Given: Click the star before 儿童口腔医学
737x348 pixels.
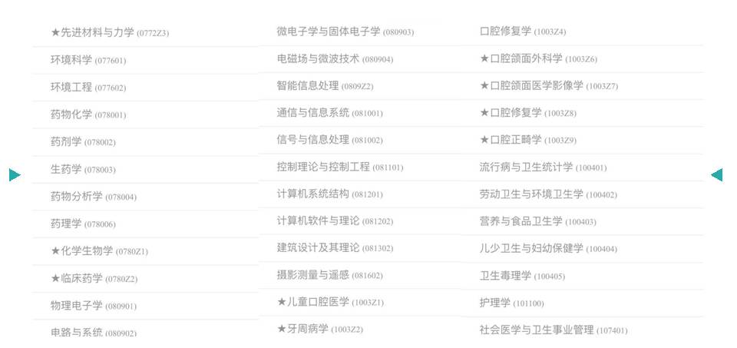Looking at the screenshot, I should [x=282, y=301].
